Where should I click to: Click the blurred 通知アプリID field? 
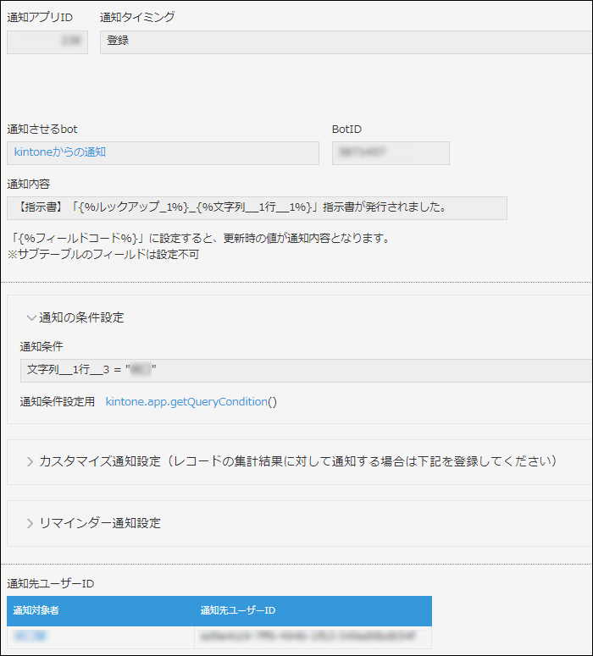point(47,41)
